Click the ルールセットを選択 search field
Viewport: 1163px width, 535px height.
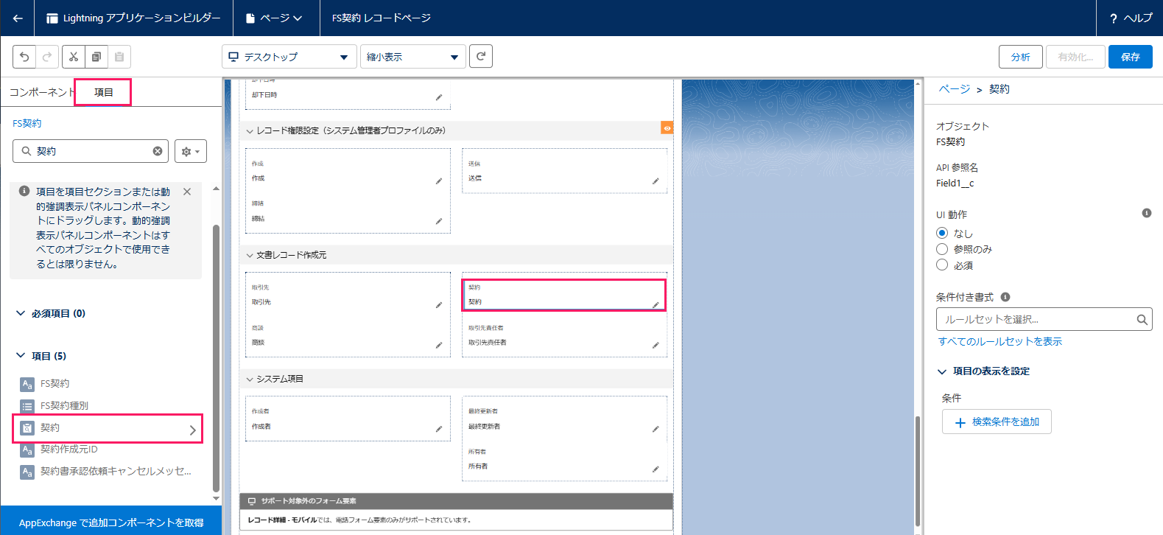pos(1044,319)
